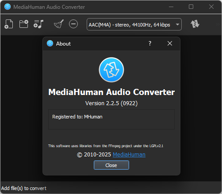
Task: Minimize the MediaHuman Audio Converter window
Action: point(171,7)
